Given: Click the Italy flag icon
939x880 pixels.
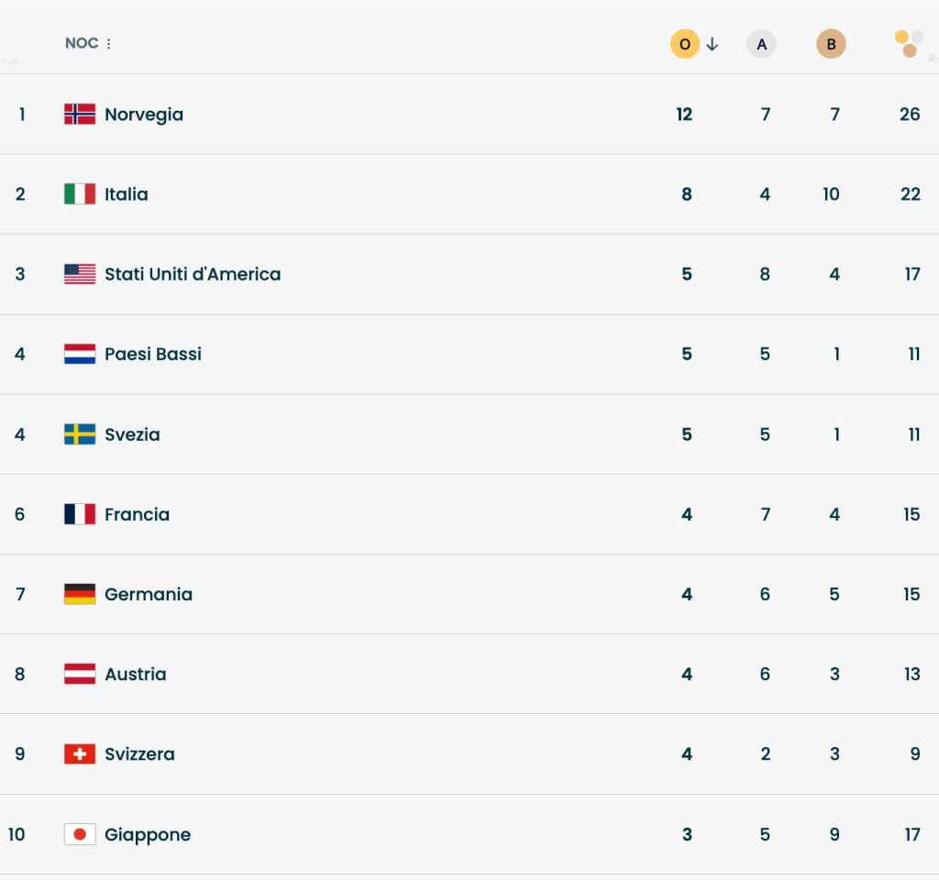Looking at the screenshot, I should click(80, 194).
